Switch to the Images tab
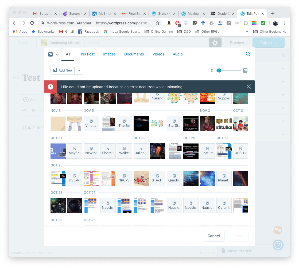The width and height of the screenshot is (299, 268). [109, 54]
